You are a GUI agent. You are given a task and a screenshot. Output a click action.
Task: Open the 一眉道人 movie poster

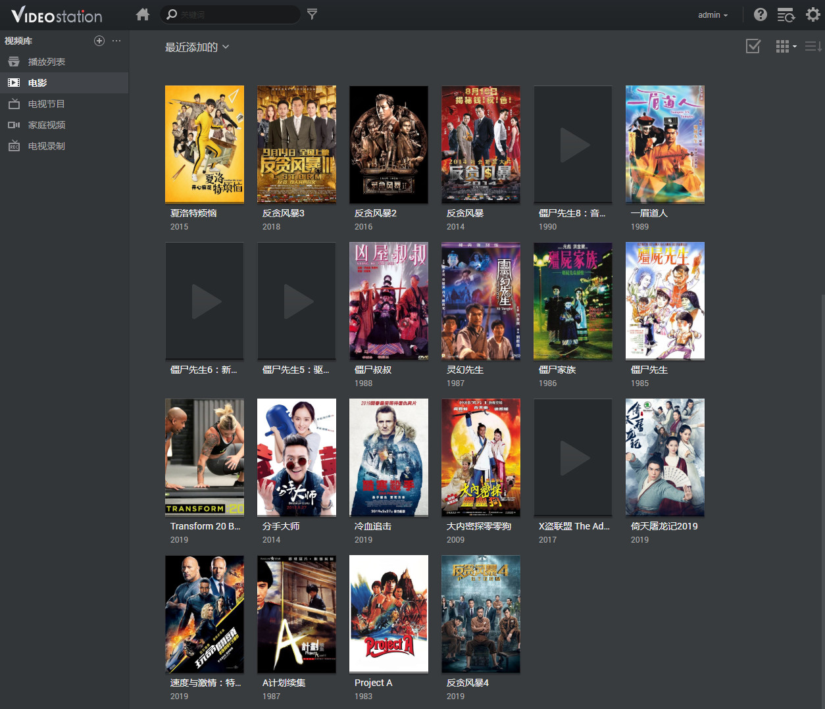click(x=665, y=144)
